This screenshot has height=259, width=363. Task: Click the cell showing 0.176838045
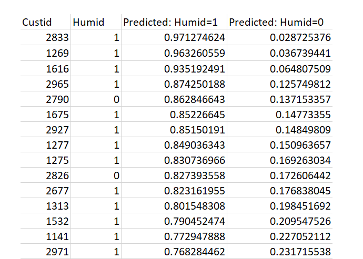click(x=280, y=191)
